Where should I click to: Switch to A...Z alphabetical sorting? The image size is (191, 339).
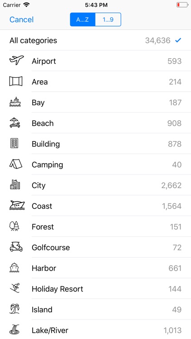(82, 20)
